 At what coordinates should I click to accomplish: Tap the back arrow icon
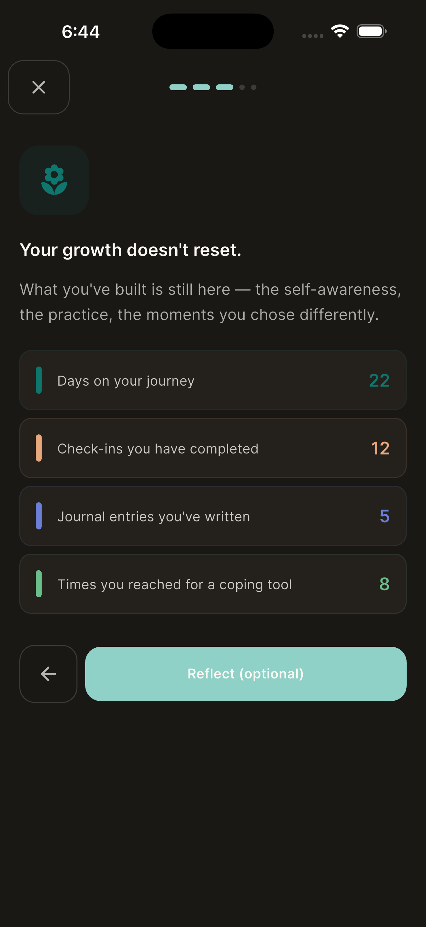coord(48,674)
